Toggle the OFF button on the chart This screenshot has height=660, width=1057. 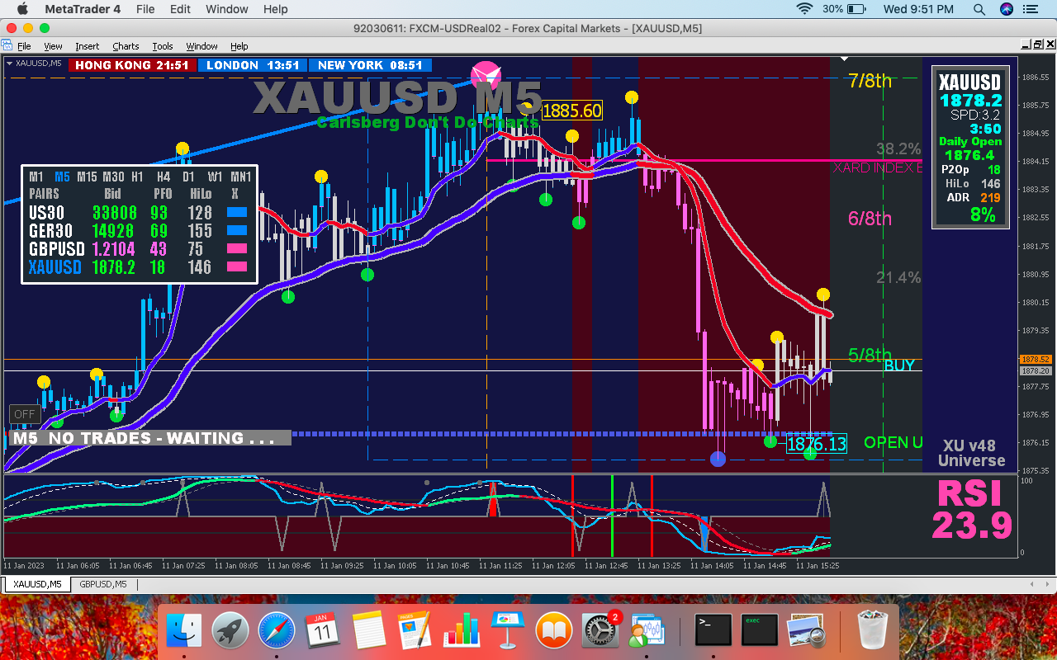coord(25,414)
